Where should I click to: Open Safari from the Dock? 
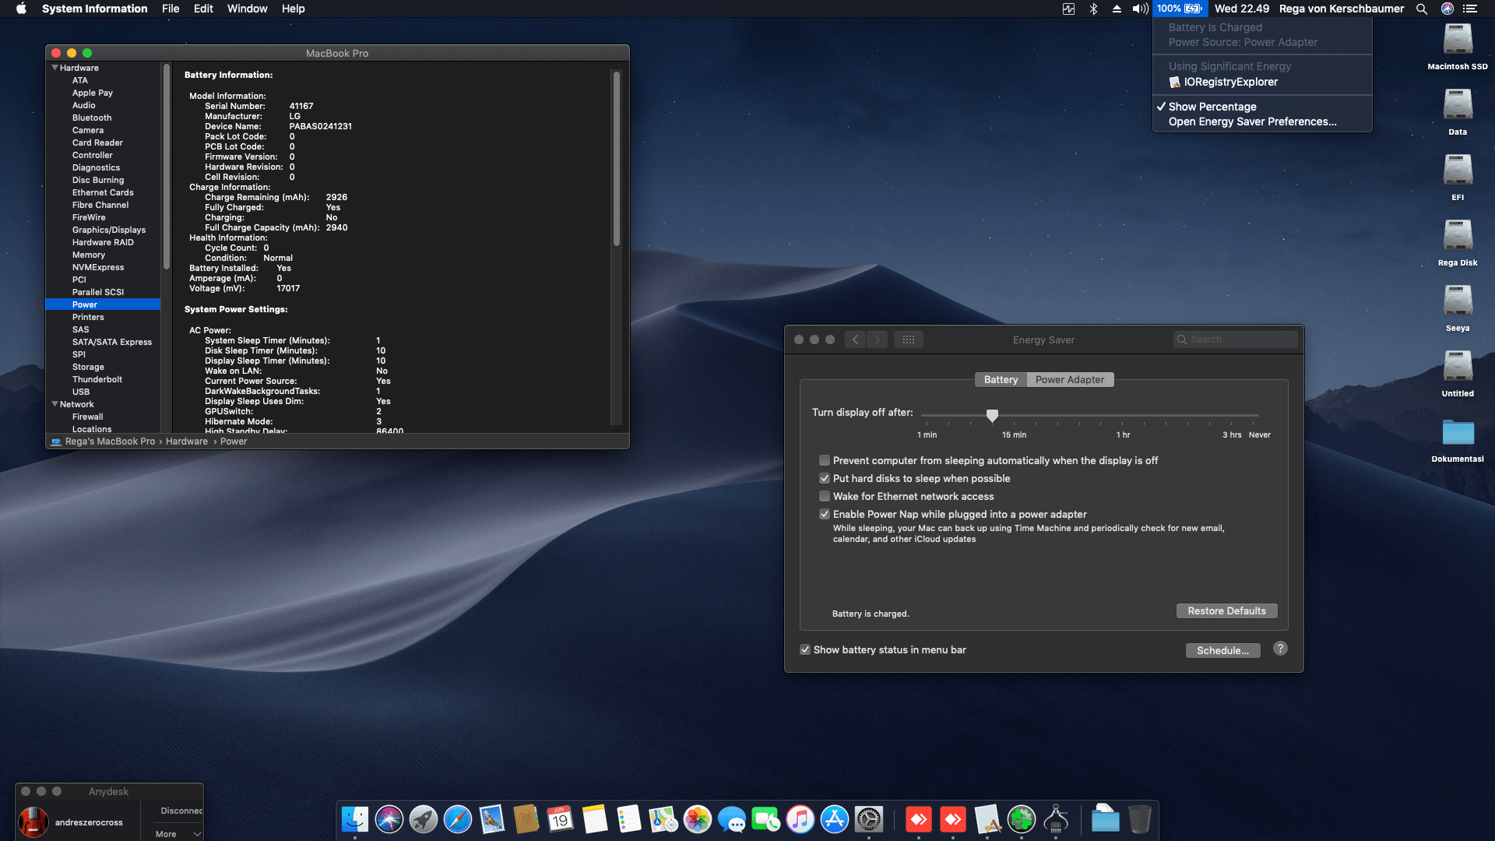tap(458, 819)
